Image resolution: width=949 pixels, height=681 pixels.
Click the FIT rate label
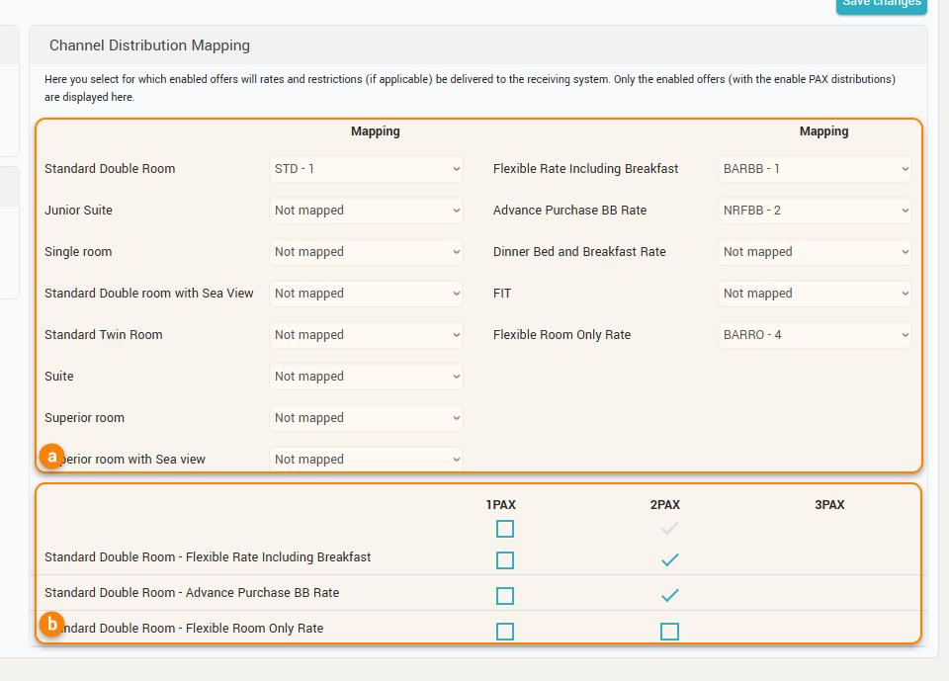coord(502,294)
